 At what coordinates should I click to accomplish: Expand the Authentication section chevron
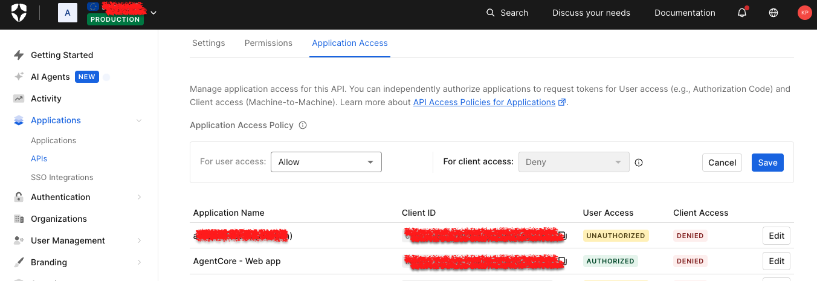[x=139, y=197]
